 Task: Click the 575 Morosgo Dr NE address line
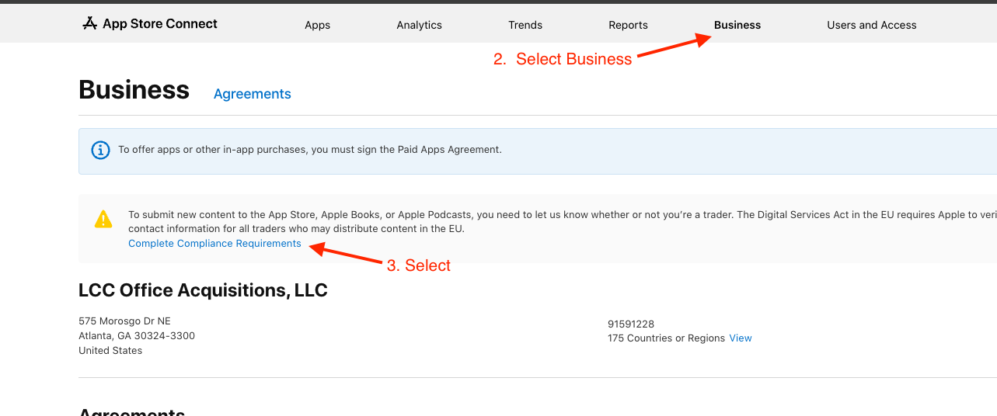tap(124, 321)
